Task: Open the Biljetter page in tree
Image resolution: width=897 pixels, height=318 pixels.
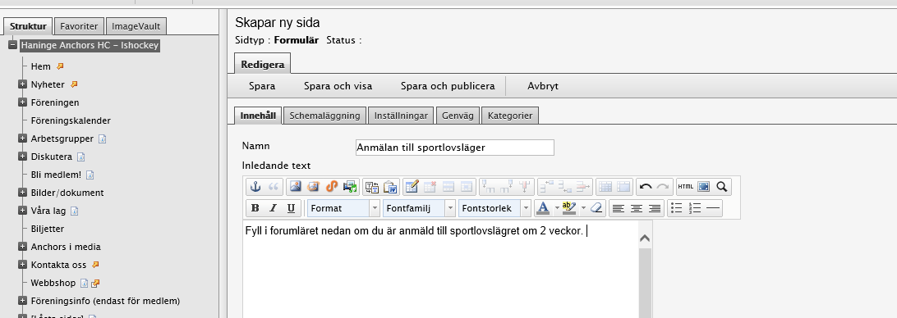Action: coord(48,229)
